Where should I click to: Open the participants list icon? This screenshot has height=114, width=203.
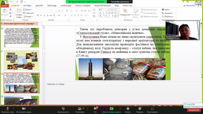[80, 109]
